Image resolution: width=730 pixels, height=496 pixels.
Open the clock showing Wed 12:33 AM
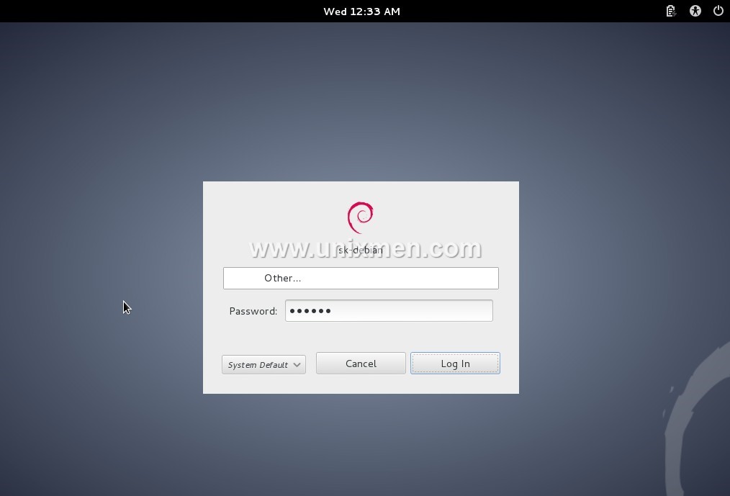pyautogui.click(x=361, y=12)
